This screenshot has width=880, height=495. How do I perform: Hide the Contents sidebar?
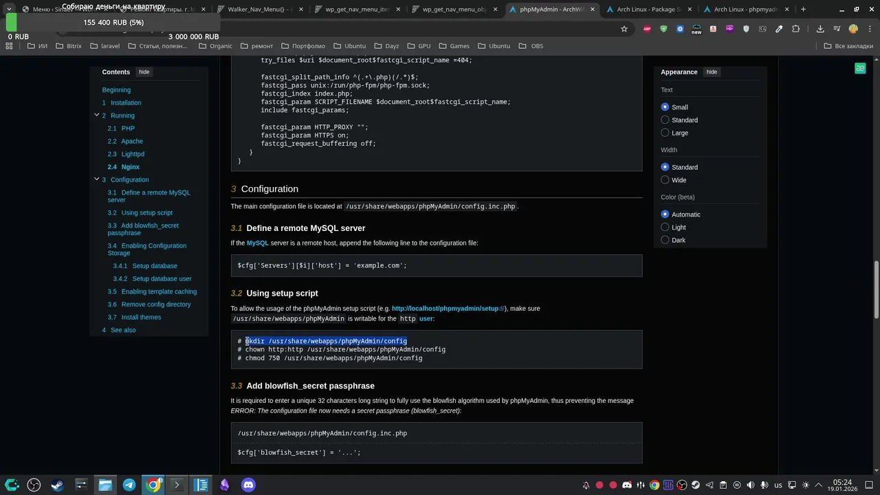144,72
